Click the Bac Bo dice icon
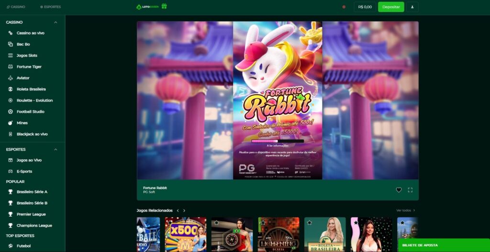The width and height of the screenshot is (490, 252). pos(11,44)
